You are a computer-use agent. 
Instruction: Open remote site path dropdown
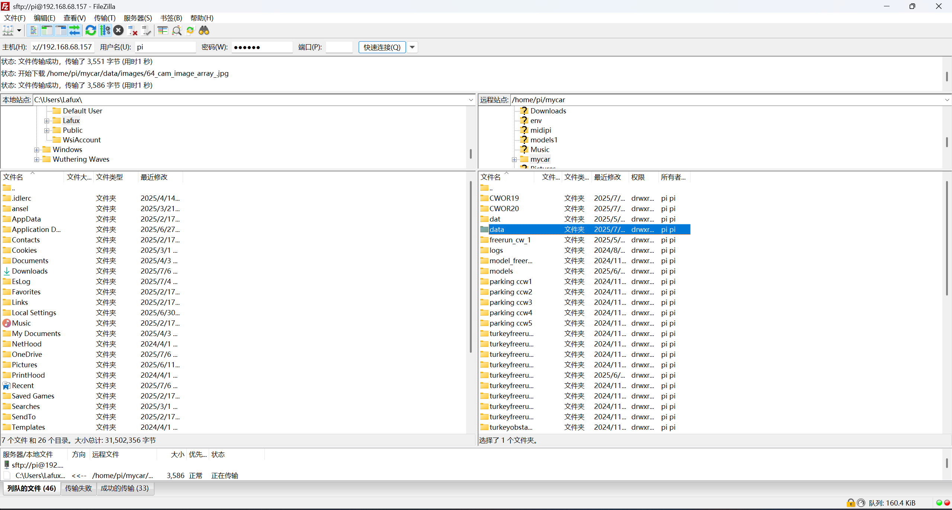point(947,100)
